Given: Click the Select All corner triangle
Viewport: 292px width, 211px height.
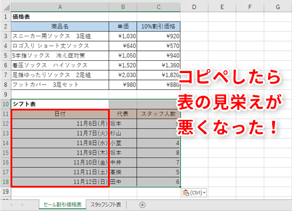Looking at the screenshot, I should 6,7.
